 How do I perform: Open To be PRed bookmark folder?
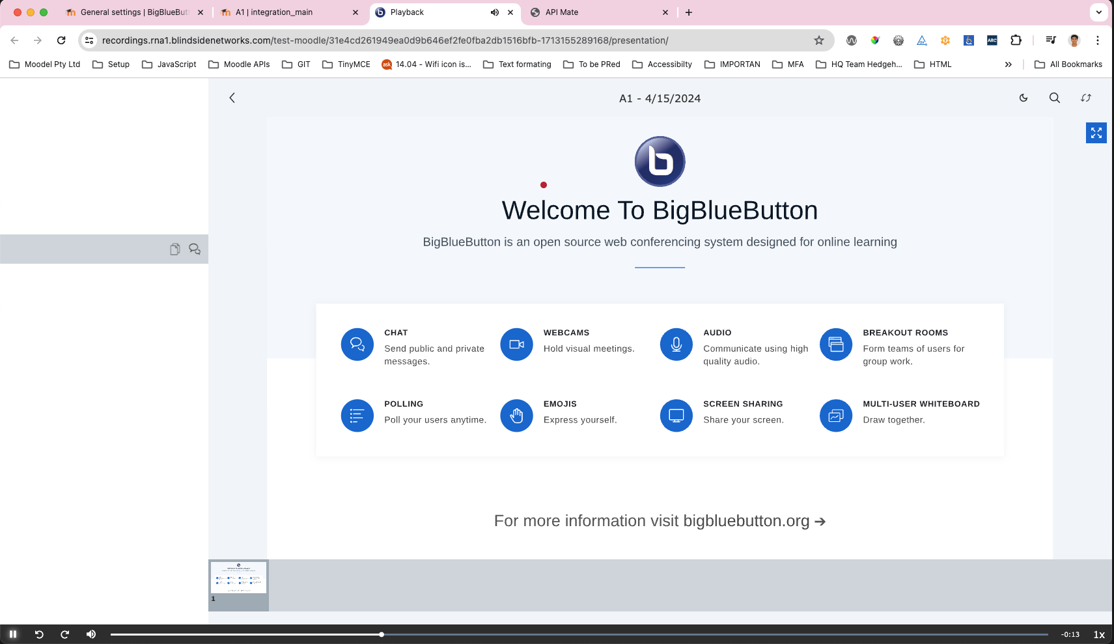coord(591,64)
